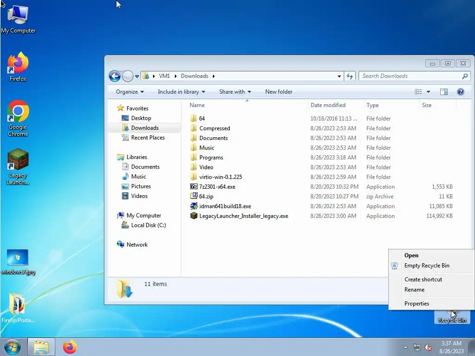475x356 pixels.
Task: Select the windows7.jpg desktop file
Action: coord(18,262)
